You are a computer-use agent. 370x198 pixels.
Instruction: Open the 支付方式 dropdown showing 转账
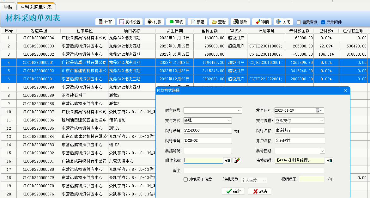229,121
